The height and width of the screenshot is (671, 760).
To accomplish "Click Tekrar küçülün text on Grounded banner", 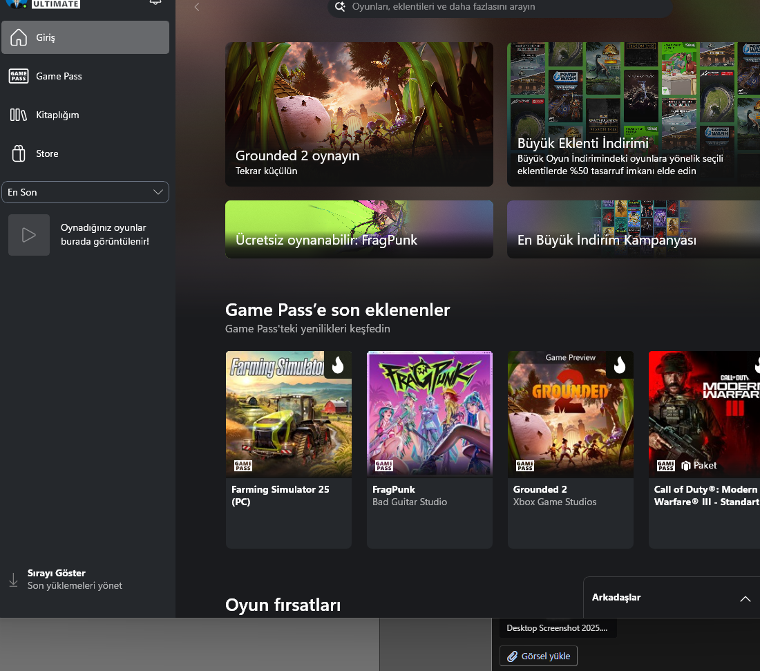I will 266,171.
